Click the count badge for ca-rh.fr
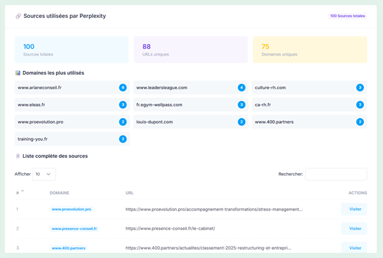The width and height of the screenshot is (383, 258). (x=360, y=105)
